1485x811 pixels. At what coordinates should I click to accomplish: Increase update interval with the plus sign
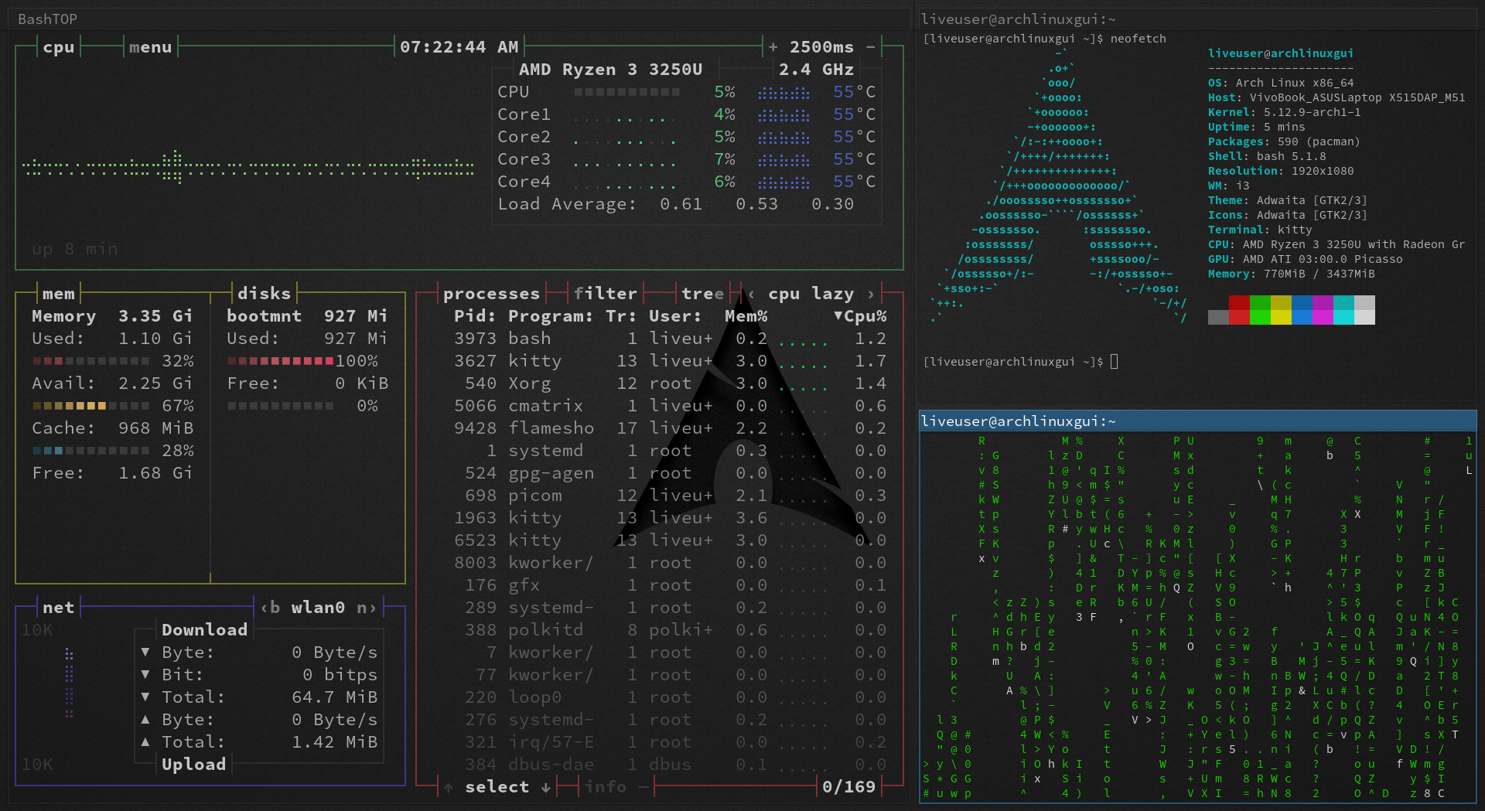[x=773, y=47]
